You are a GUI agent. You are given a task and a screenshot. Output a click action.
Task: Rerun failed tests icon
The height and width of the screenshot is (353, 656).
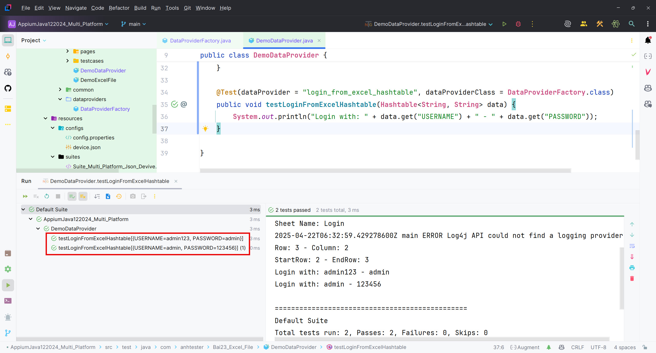tap(36, 196)
